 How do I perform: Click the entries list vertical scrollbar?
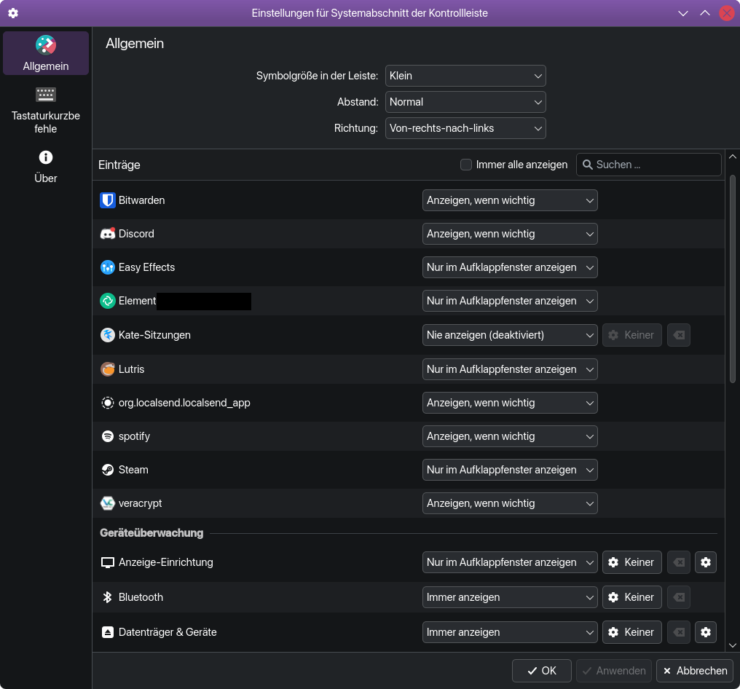(733, 279)
